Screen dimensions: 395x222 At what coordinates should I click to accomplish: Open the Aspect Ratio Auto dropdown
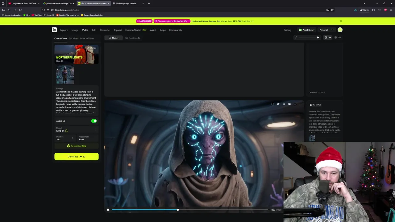(x=88, y=138)
